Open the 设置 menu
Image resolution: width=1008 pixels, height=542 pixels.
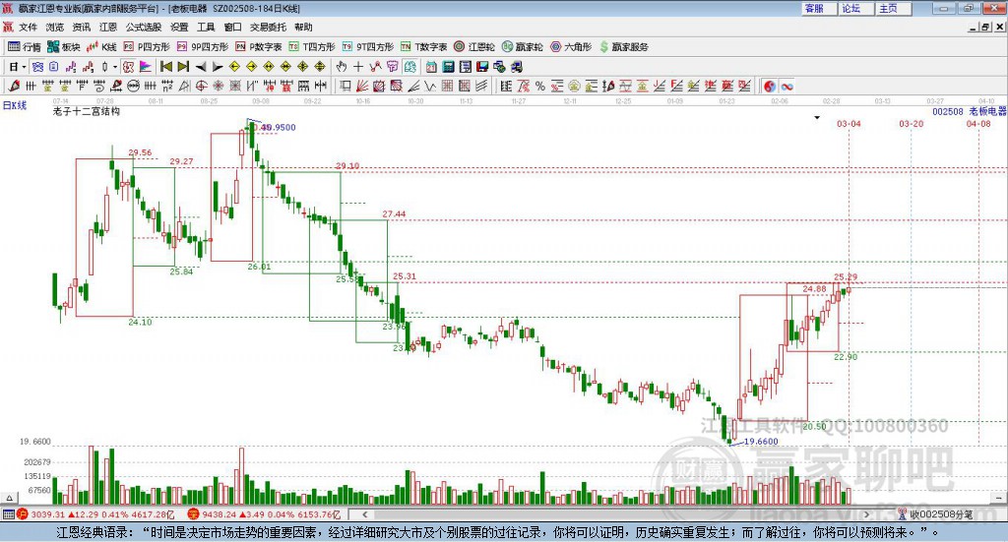click(x=179, y=27)
